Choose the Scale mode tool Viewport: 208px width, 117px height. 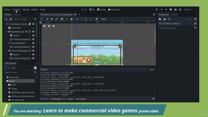pyautogui.click(x=57, y=19)
